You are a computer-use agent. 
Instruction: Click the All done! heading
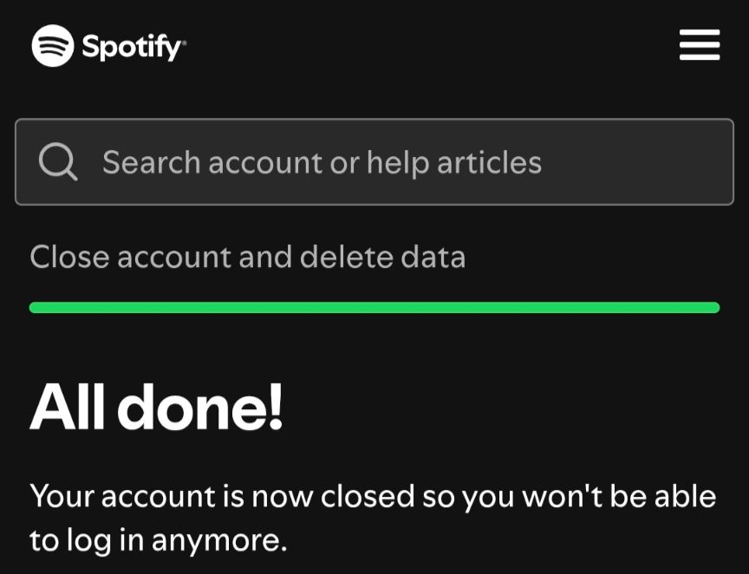click(156, 406)
